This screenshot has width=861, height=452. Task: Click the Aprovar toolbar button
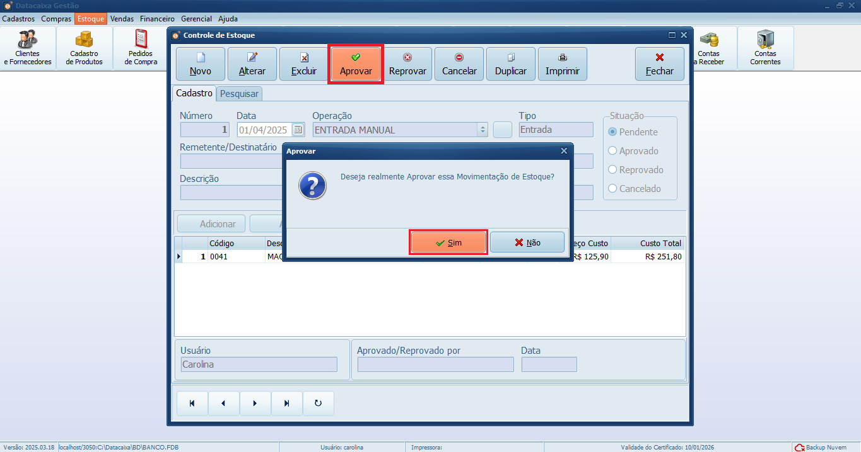356,64
